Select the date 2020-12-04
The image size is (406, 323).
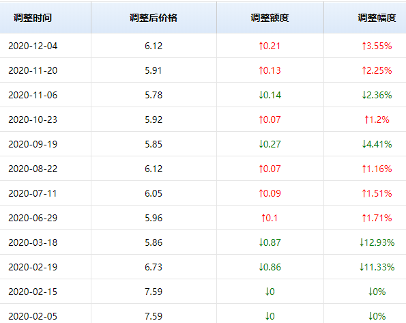coord(33,46)
